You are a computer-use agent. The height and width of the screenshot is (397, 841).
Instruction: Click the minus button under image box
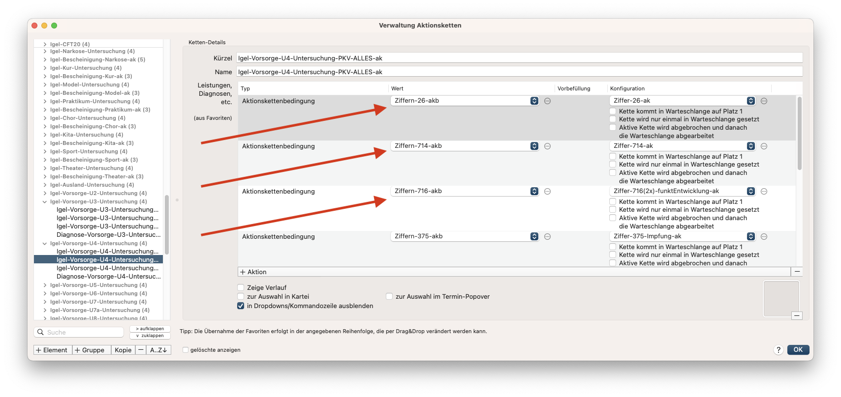tap(797, 315)
